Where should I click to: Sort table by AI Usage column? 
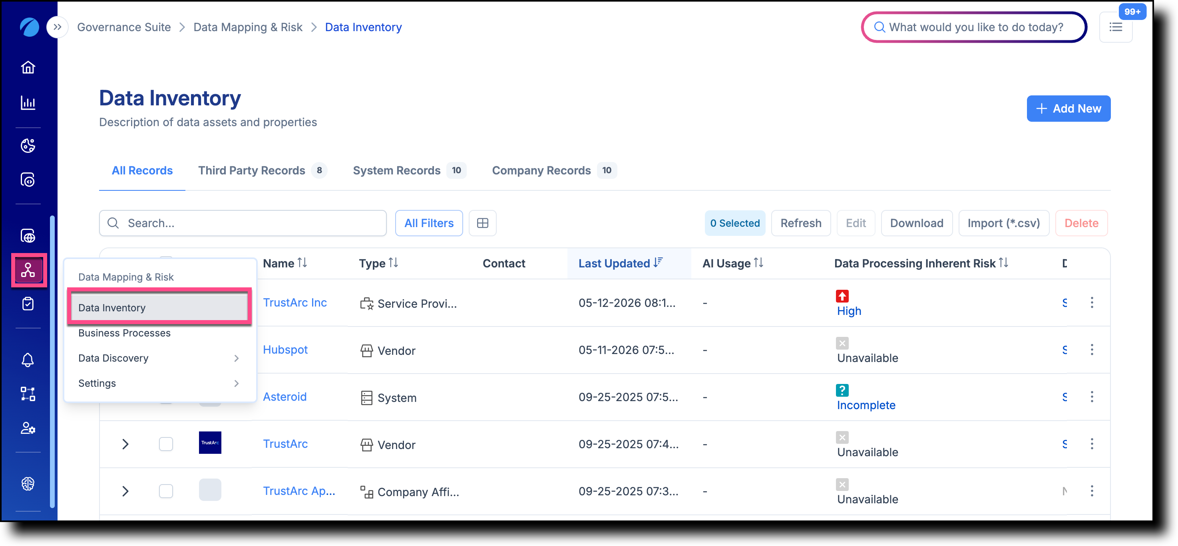click(x=759, y=263)
